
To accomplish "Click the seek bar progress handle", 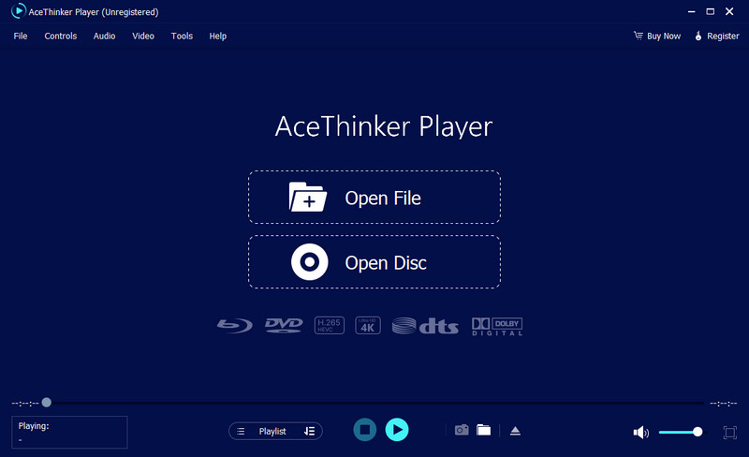I will (46, 403).
